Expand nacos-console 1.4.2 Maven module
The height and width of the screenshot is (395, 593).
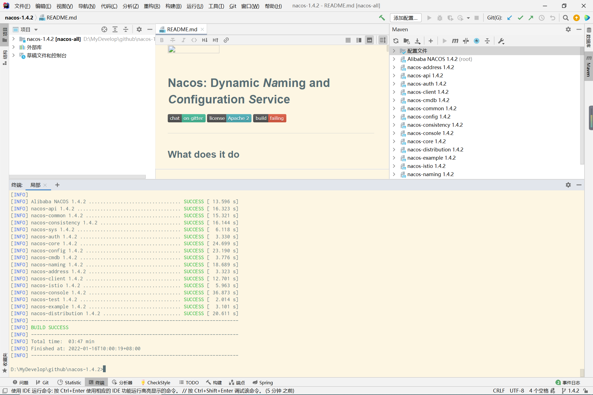[x=394, y=133]
